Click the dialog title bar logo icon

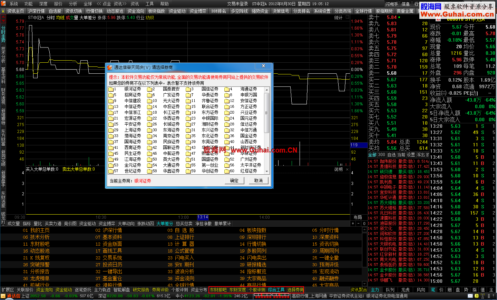[x=110, y=67]
